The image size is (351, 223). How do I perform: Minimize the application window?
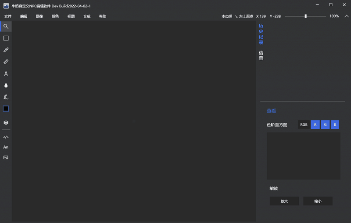coord(317,5)
